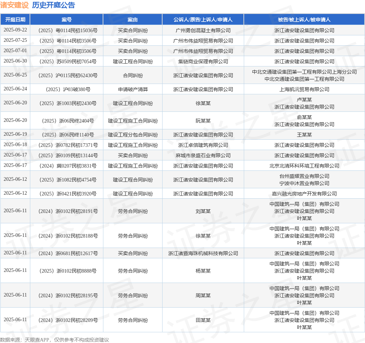Click plaintiff 阮某某
This screenshot has width=365, height=343.
click(x=203, y=121)
